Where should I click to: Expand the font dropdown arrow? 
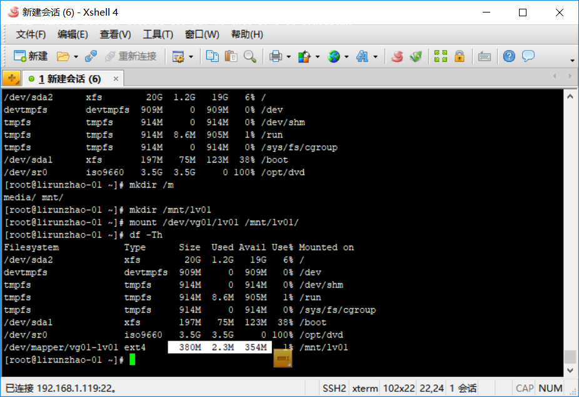(x=376, y=57)
